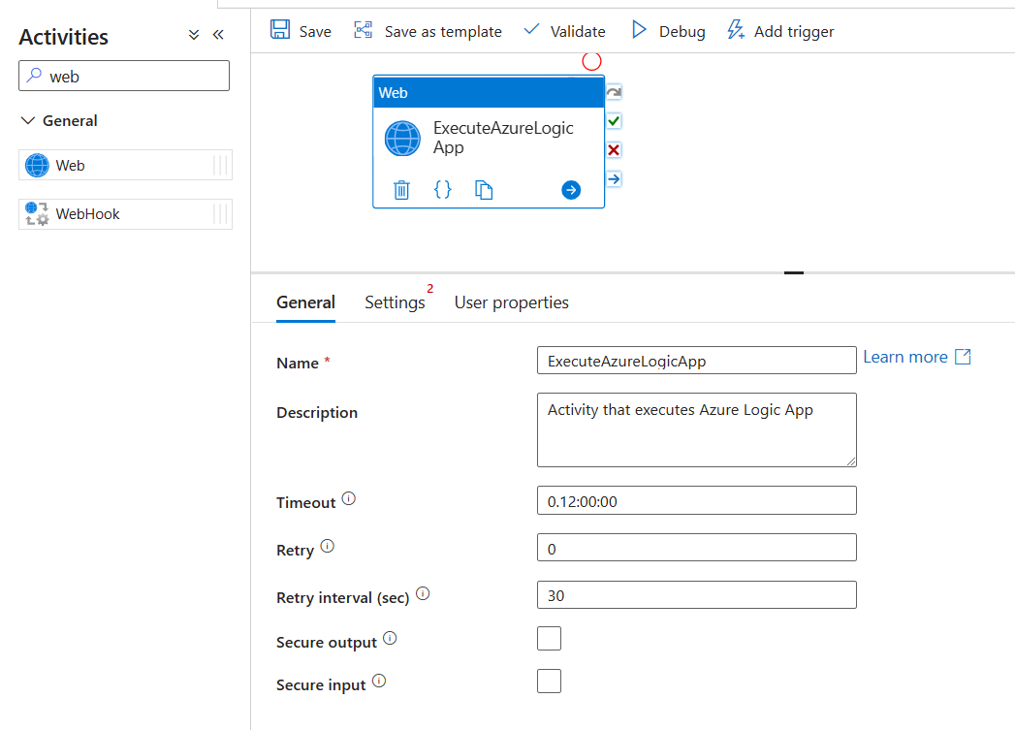Enable the Secure output checkbox
Screen dimensions: 1015x730
[x=549, y=639]
